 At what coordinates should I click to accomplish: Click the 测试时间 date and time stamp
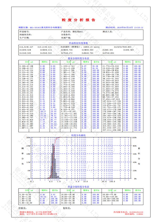pos(124,27)
